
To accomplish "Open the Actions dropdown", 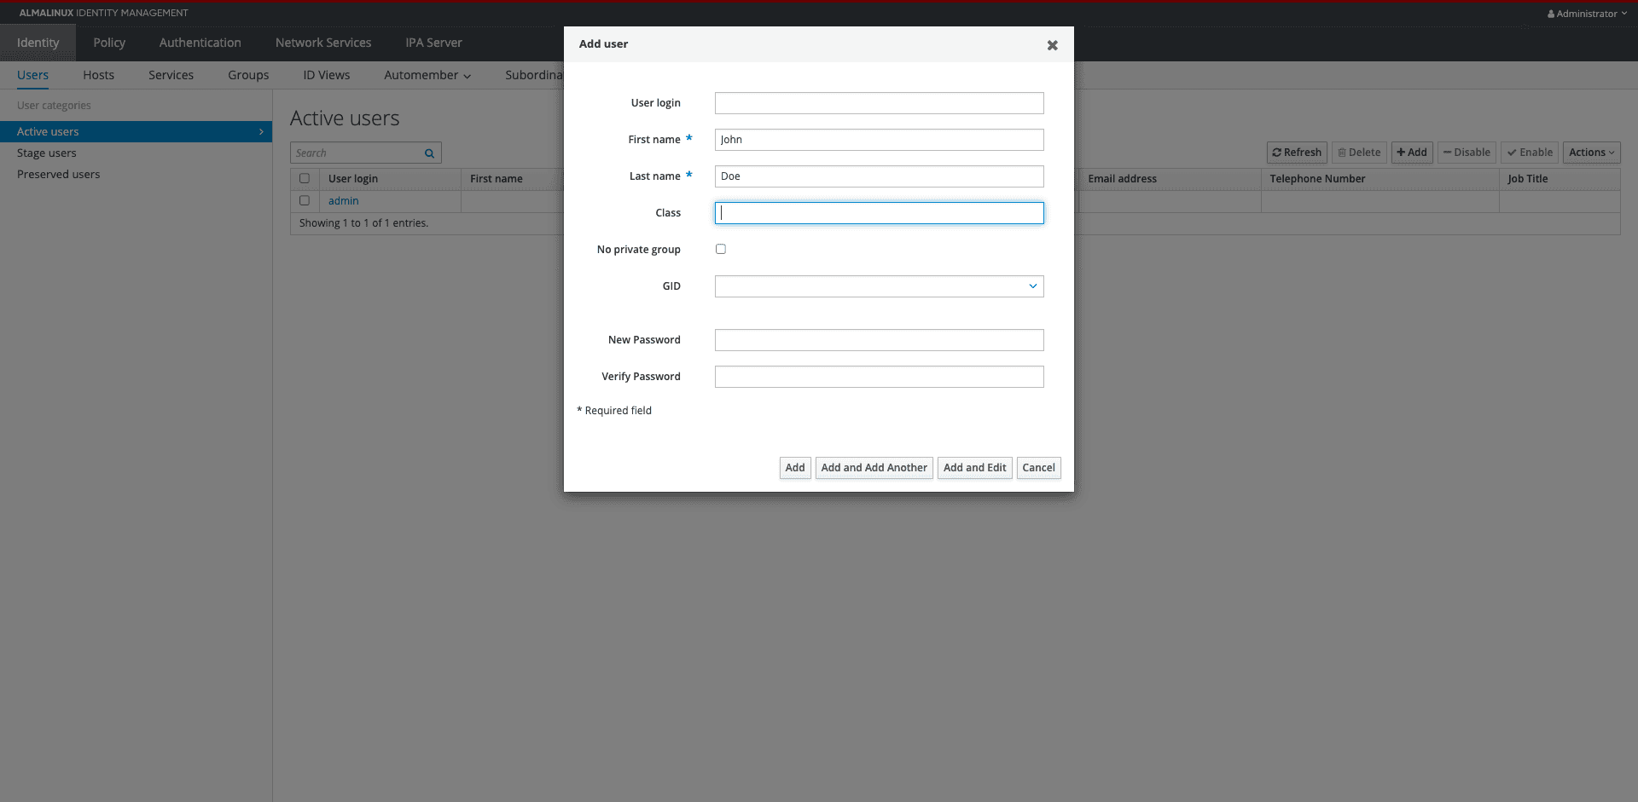I will tap(1591, 153).
